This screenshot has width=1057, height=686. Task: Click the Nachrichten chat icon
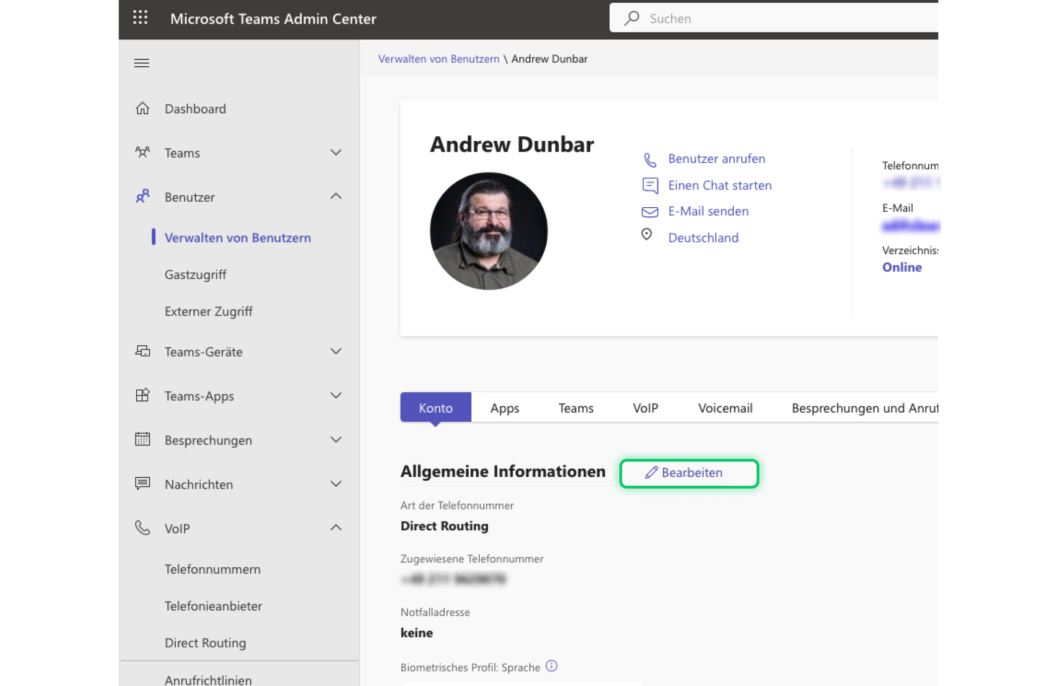click(x=142, y=483)
